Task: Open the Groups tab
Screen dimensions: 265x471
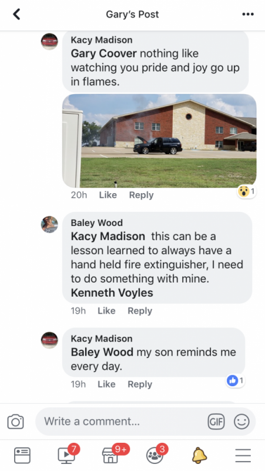Action: [156, 454]
